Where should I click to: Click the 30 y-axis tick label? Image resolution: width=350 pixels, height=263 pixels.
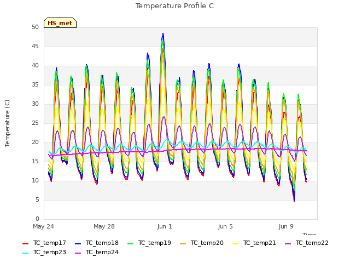click(35, 104)
